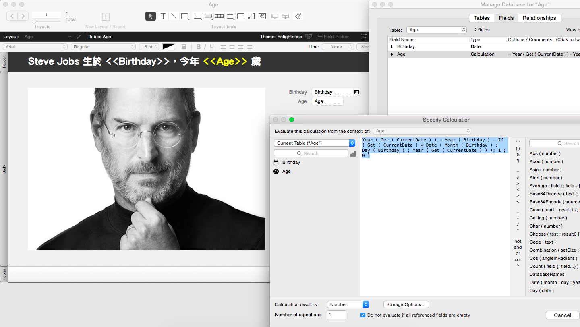Select the Rectangle shape tool
Image resolution: width=580 pixels, height=327 pixels.
(185, 16)
